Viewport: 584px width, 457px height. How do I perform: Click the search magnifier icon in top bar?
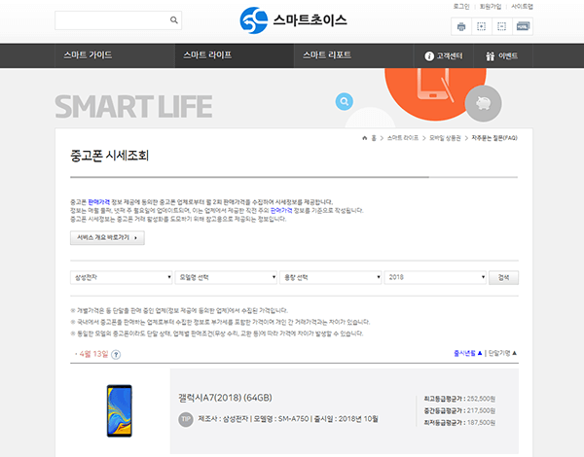(x=174, y=19)
